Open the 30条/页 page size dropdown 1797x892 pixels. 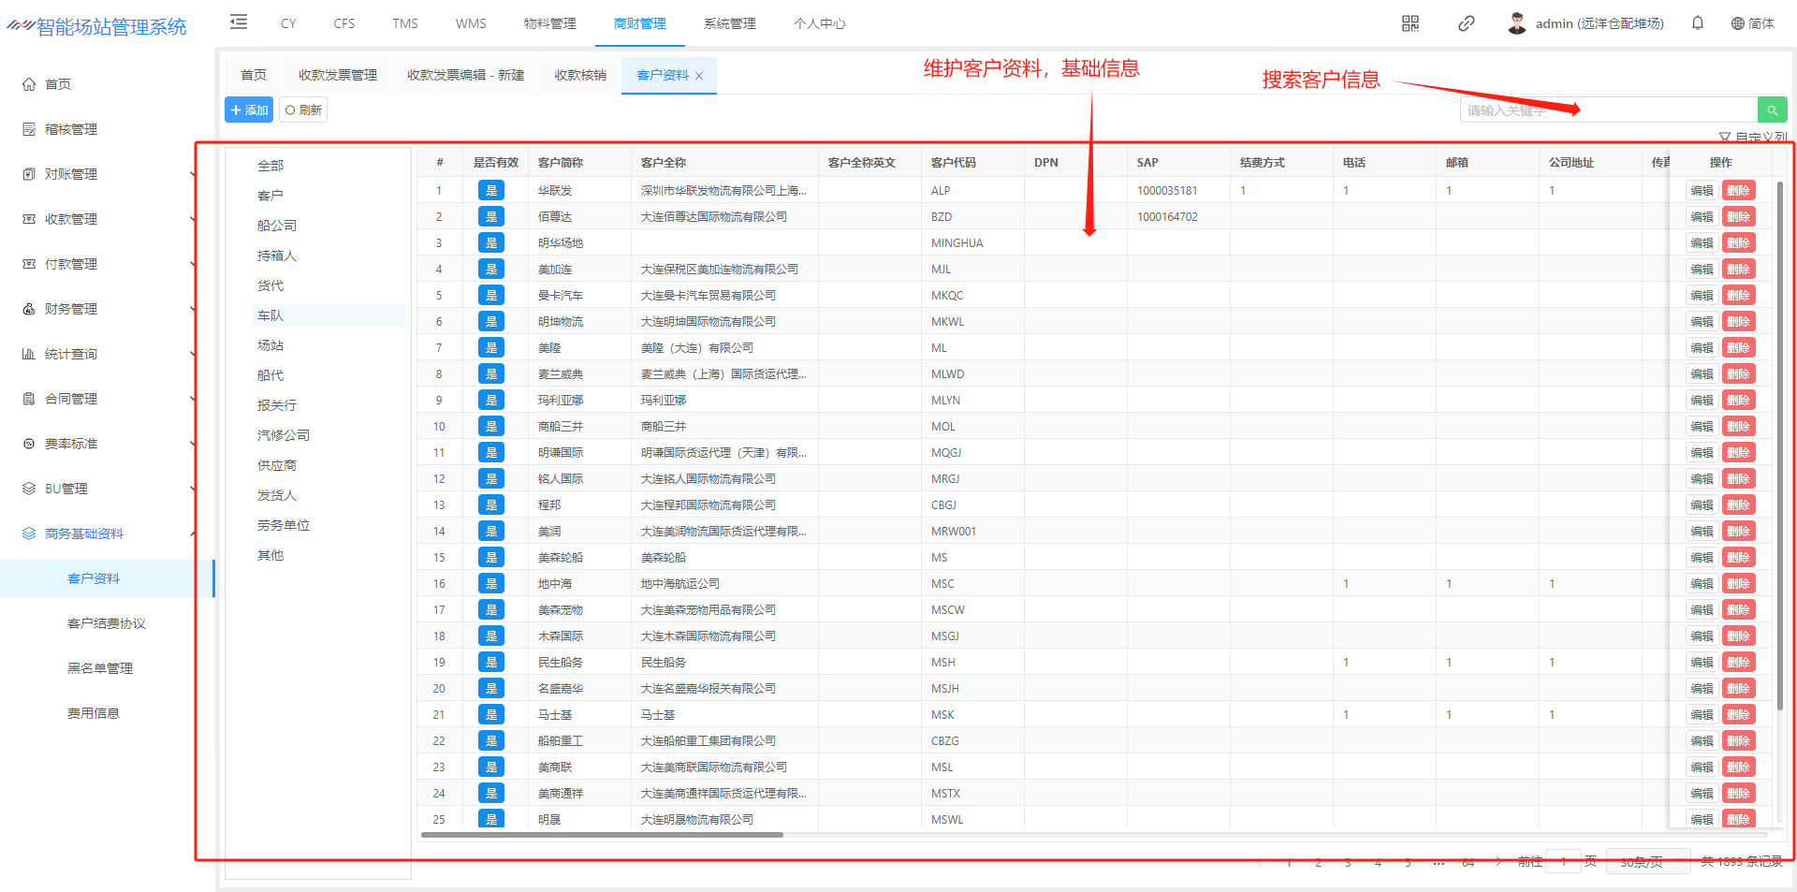[x=1647, y=862]
